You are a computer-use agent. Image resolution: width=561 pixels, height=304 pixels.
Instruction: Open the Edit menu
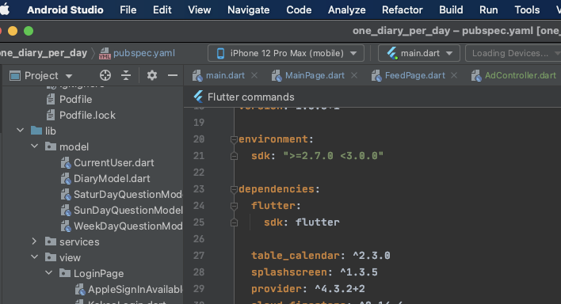[162, 9]
